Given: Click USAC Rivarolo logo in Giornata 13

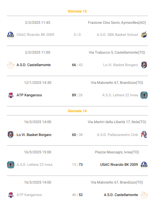Looking at the screenshot, I should (11, 35).
